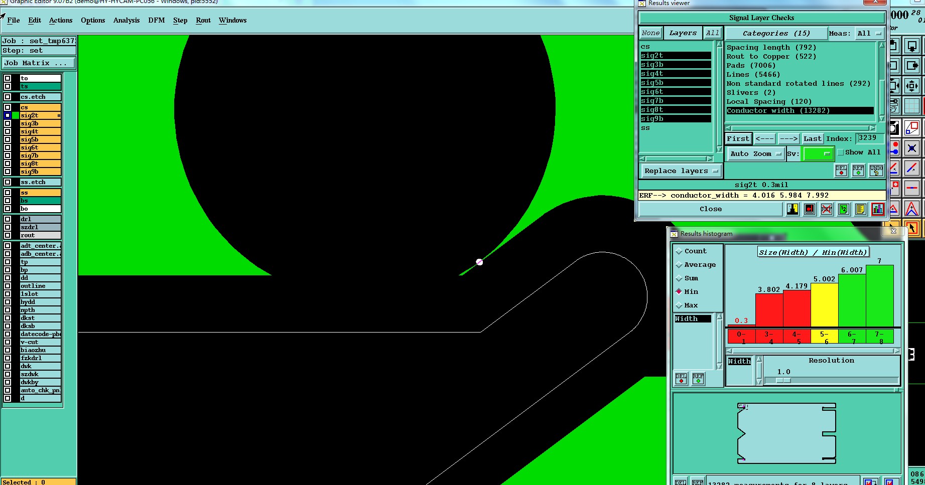Click the All layers button
Viewport: 925px width, 485px height.
click(x=712, y=33)
